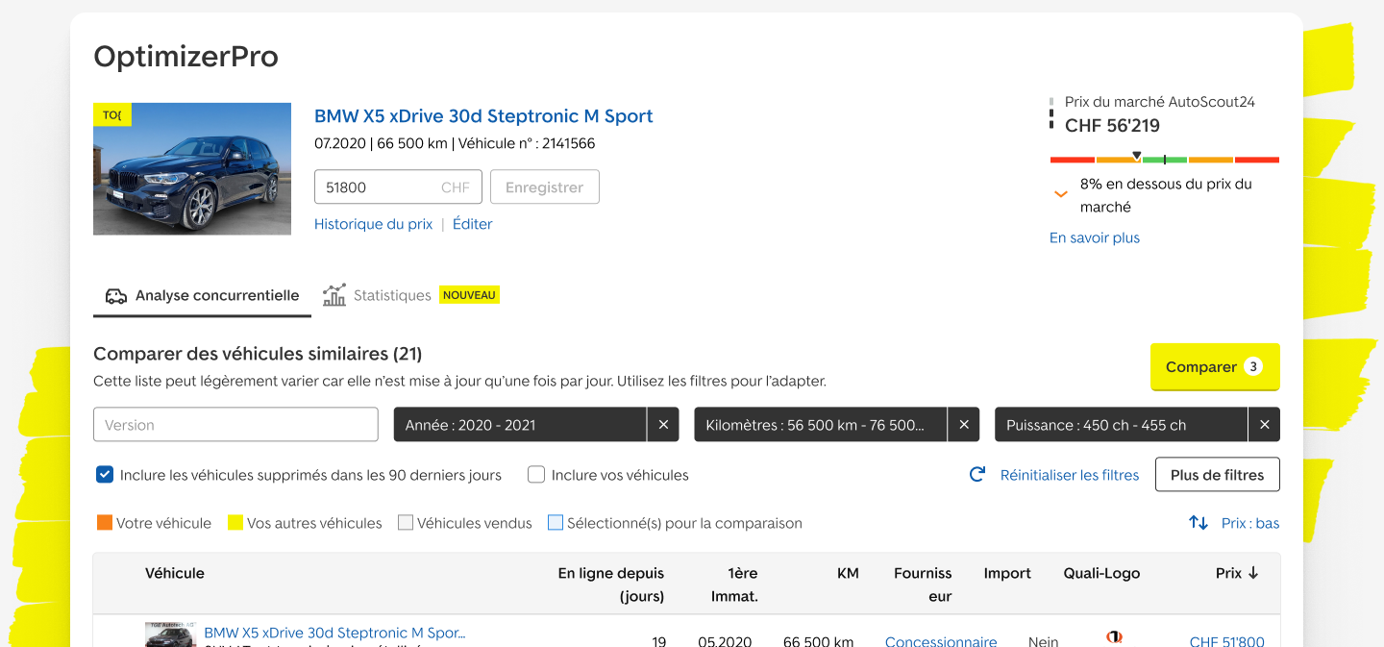This screenshot has width=1384, height=647.
Task: Click the price input field showing 51800
Action: [x=398, y=187]
